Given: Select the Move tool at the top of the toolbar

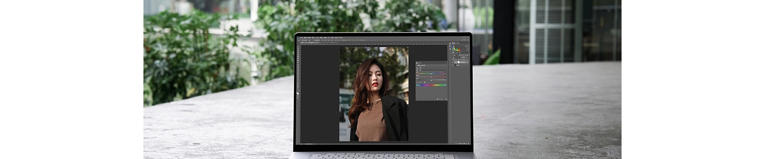Looking at the screenshot, I should [x=298, y=45].
